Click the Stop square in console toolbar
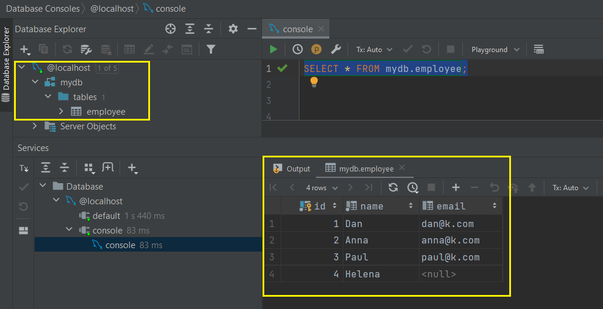 point(450,49)
